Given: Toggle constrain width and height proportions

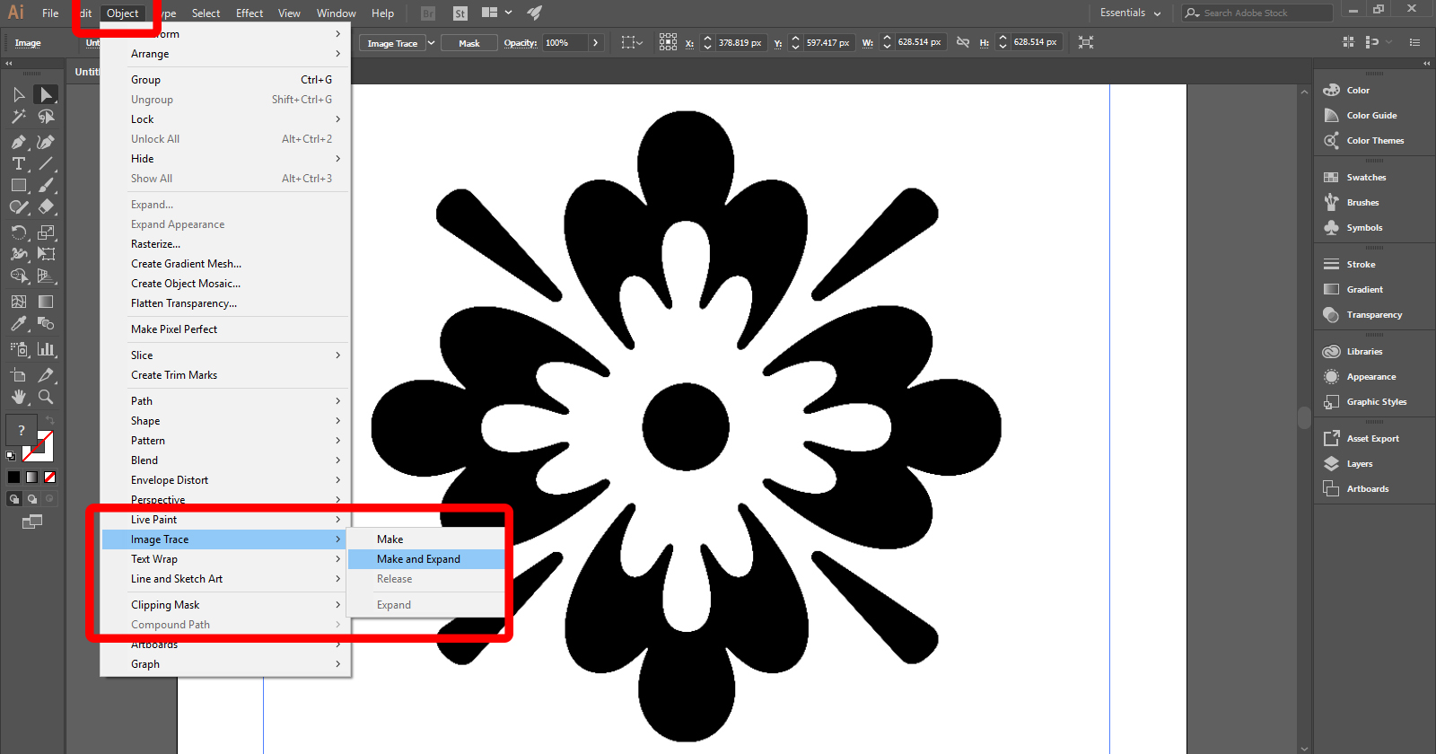Looking at the screenshot, I should (963, 42).
